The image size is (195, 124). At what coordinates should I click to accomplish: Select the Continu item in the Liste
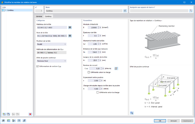(17, 10)
